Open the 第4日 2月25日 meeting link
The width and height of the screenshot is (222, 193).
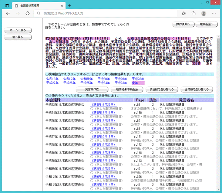(x=104, y=121)
